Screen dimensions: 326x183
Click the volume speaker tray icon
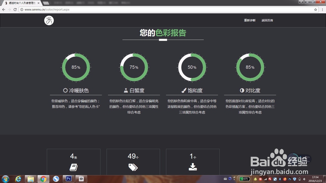point(304,179)
